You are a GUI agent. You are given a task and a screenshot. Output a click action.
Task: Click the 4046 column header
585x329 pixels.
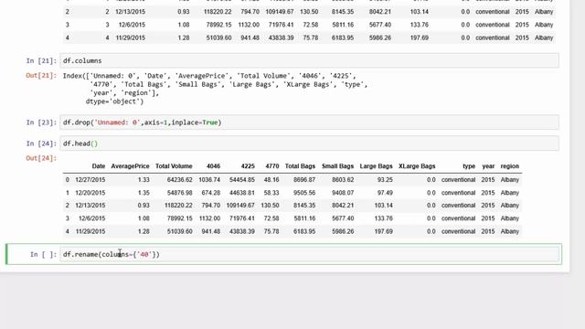[213, 166]
